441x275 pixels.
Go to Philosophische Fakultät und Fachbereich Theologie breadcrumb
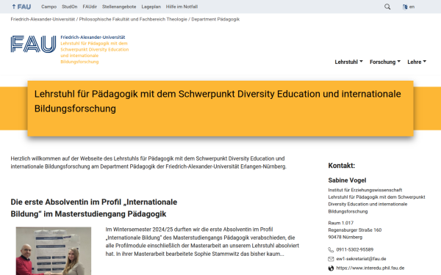coord(133,19)
